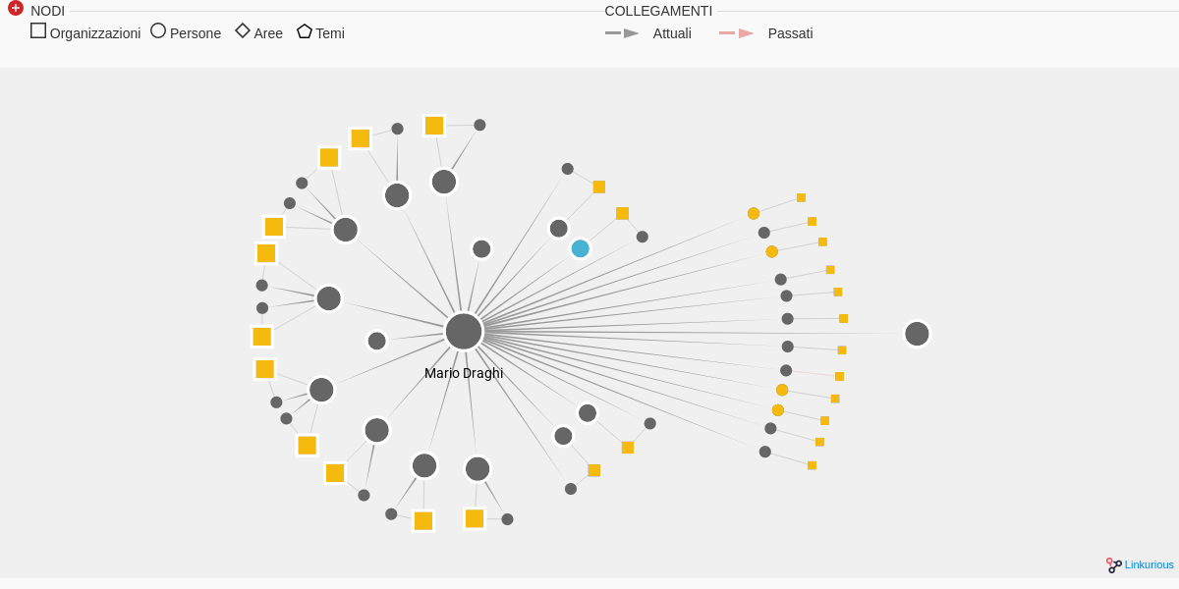This screenshot has width=1179, height=589.
Task: Click the central Mario Draghi node
Action: pos(464,332)
